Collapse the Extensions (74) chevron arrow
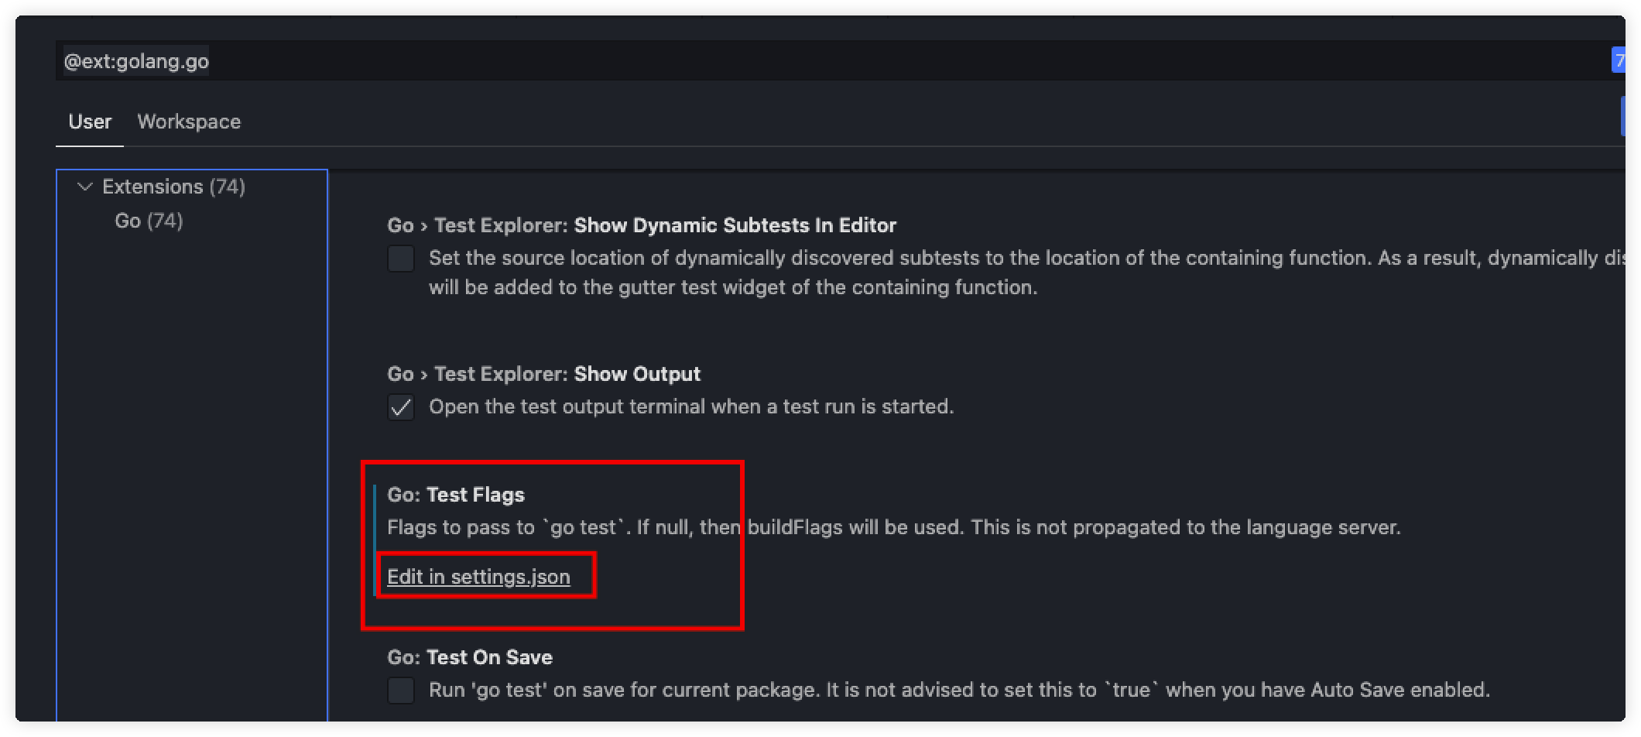The image size is (1641, 737). [x=86, y=187]
